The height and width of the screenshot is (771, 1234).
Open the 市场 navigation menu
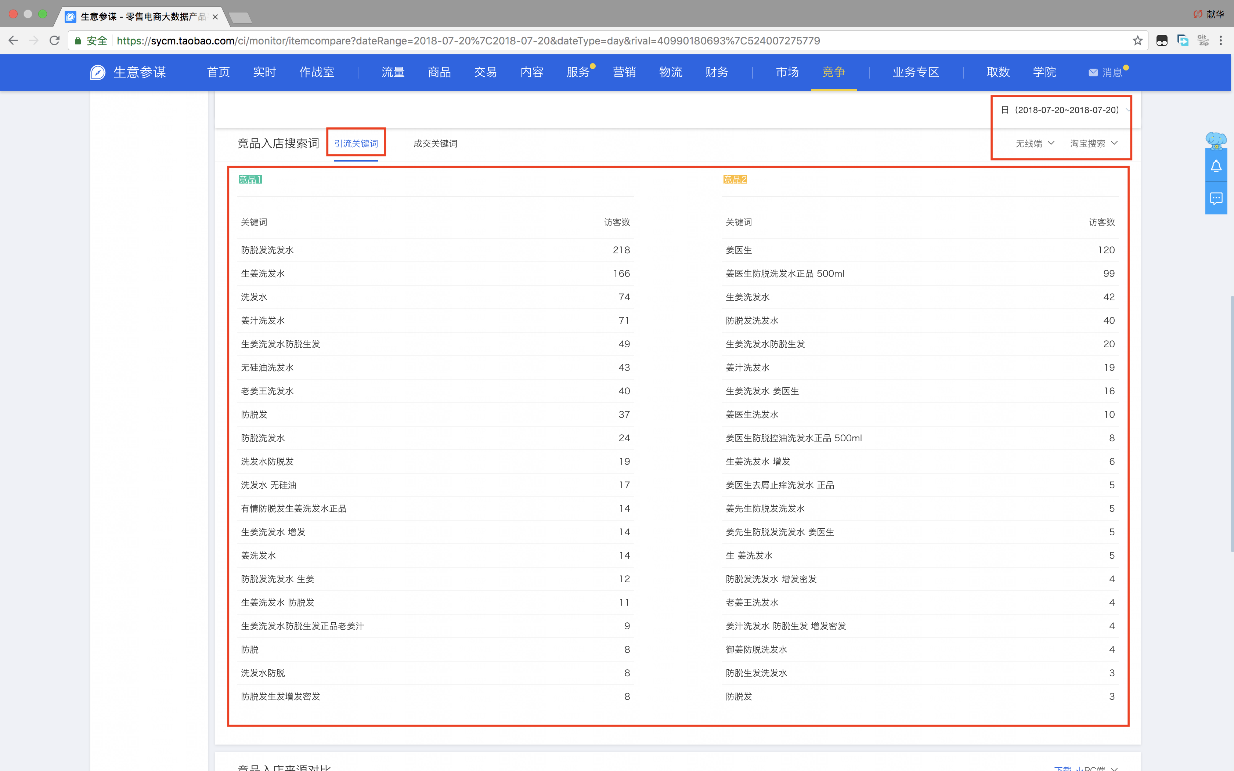click(787, 72)
